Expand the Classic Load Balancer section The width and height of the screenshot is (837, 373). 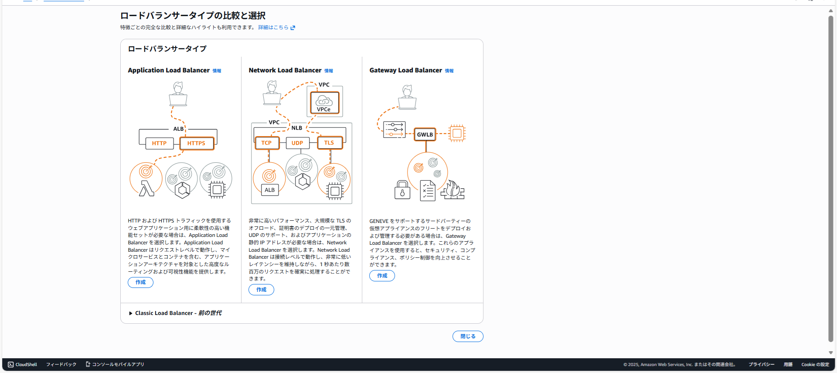click(131, 313)
